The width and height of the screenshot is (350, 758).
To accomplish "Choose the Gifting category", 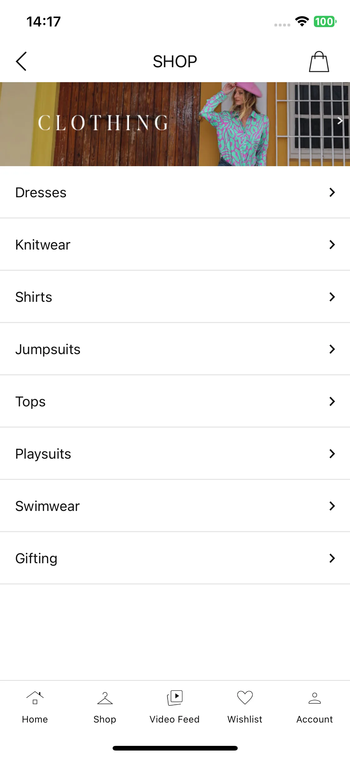I will click(175, 558).
